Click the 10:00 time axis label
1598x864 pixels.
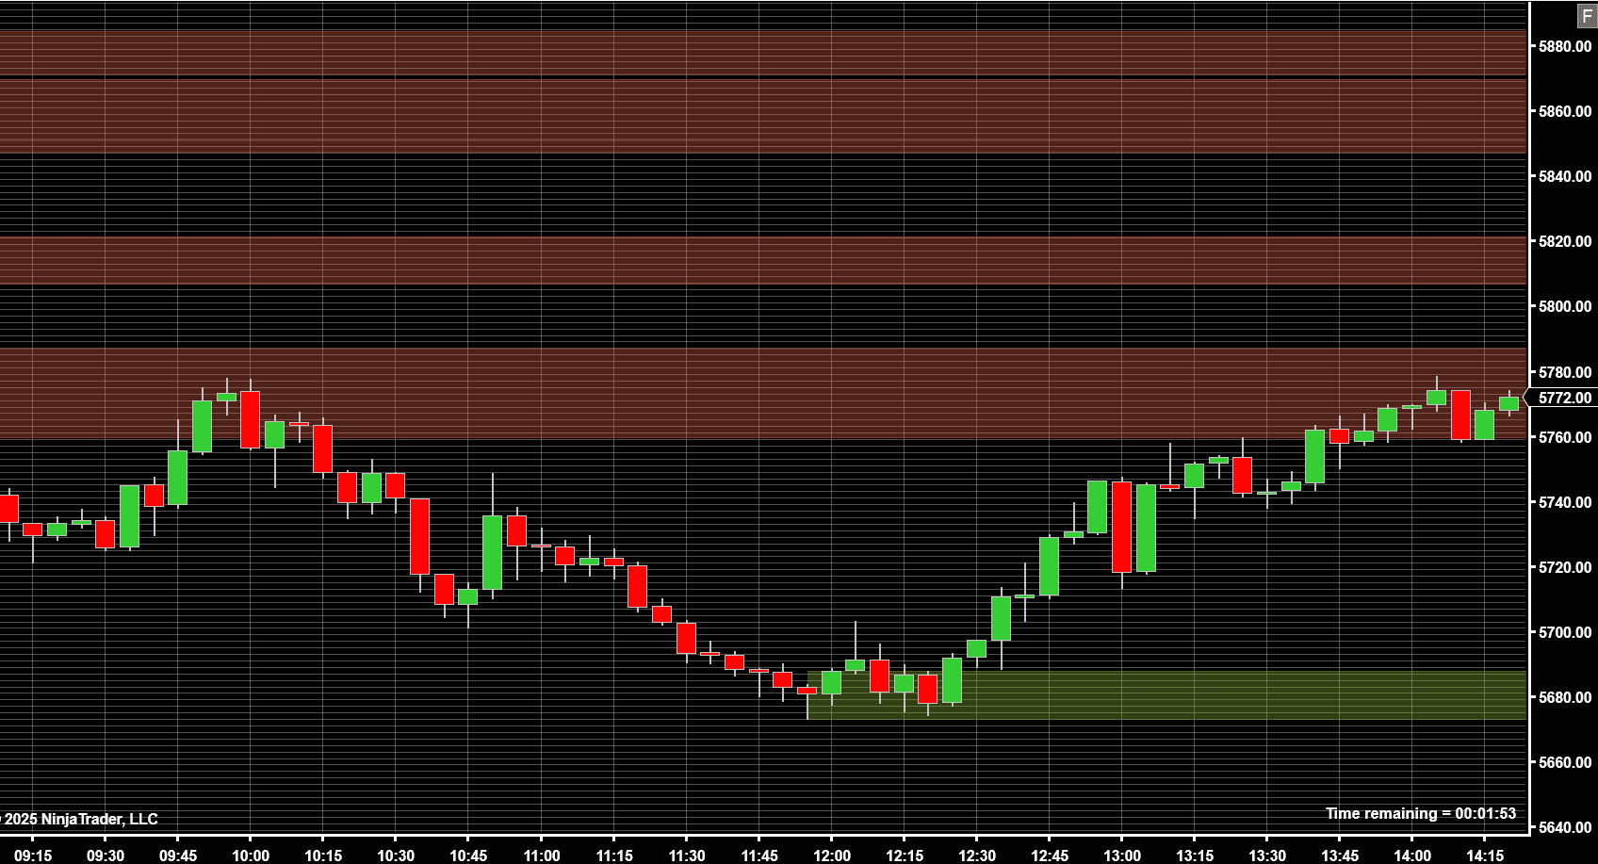tap(251, 856)
